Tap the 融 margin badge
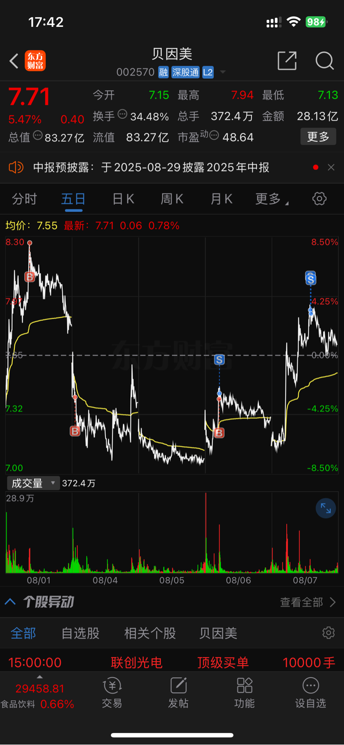The width and height of the screenshot is (344, 745). (163, 72)
